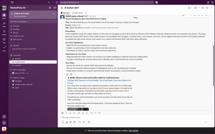Open the Add canvas tab
This screenshot has width=215, height=134.
pos(77,13)
